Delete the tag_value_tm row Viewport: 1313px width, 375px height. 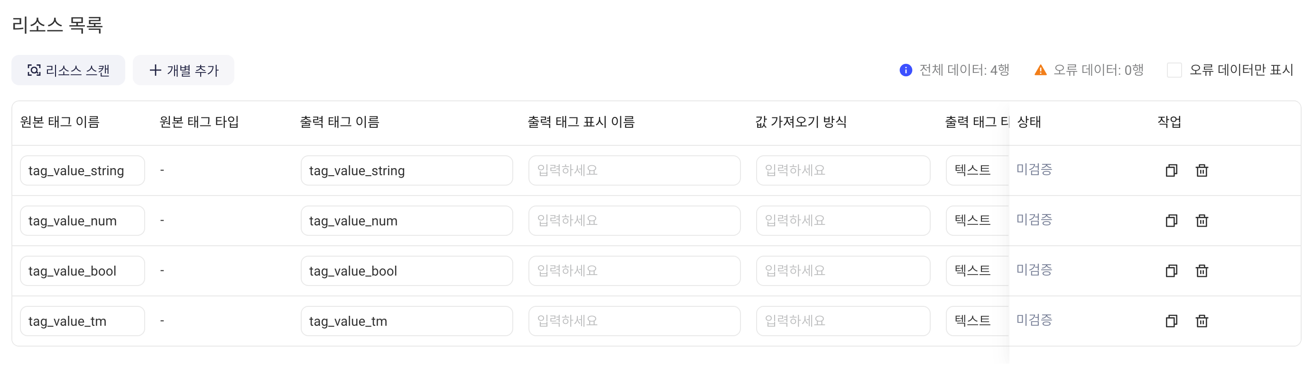coord(1202,321)
